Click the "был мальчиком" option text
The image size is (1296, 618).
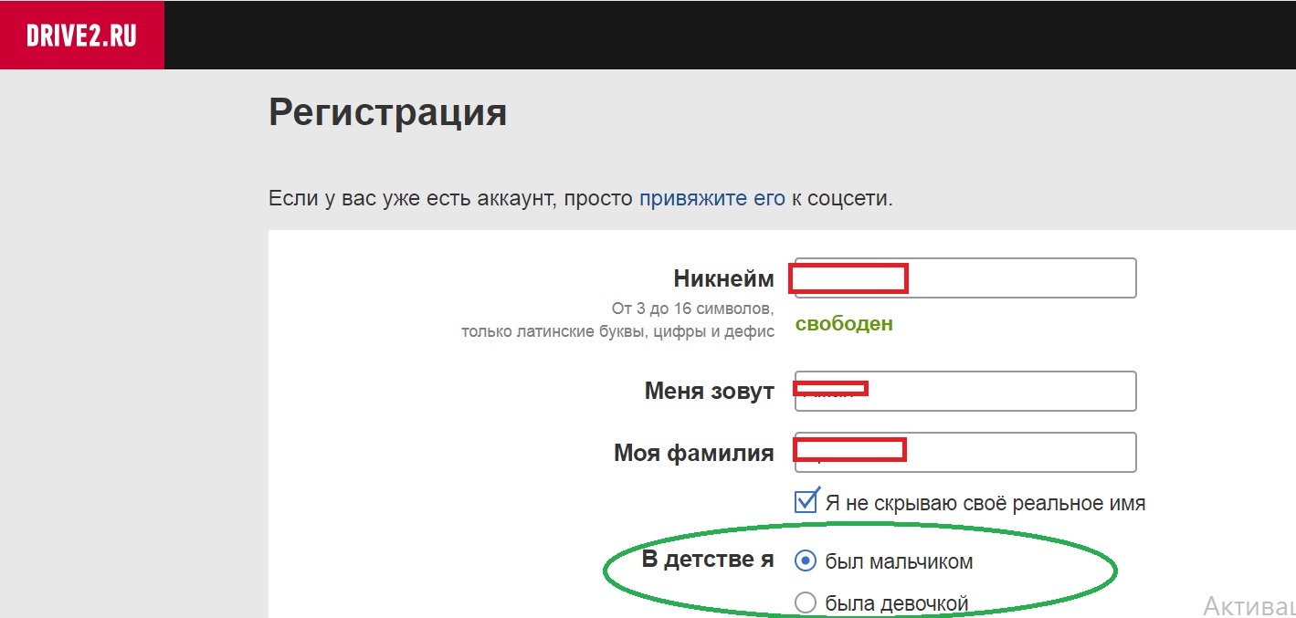tap(899, 562)
